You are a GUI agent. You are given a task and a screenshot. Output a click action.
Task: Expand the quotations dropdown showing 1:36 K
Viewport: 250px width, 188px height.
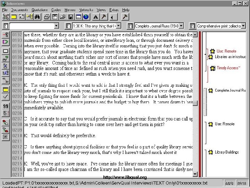(x=118, y=26)
